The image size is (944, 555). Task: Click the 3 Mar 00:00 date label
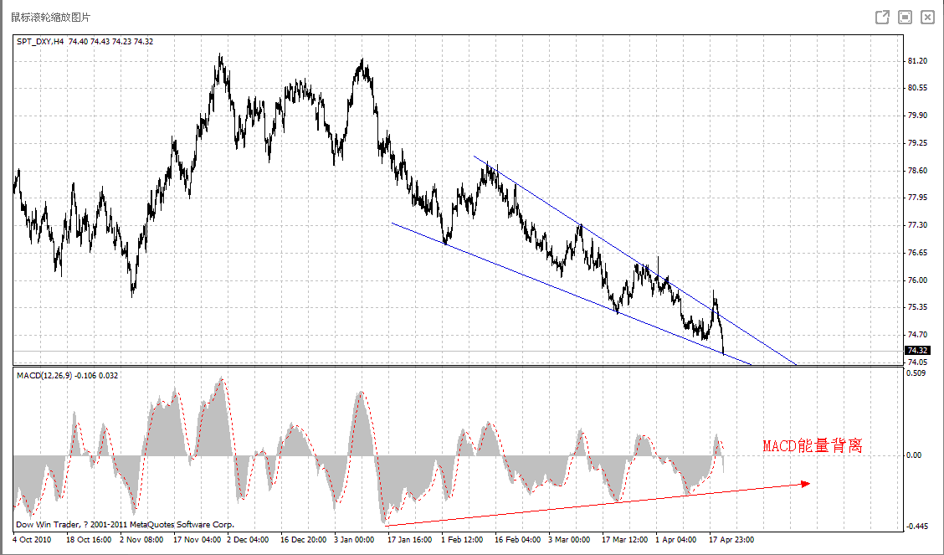point(569,539)
